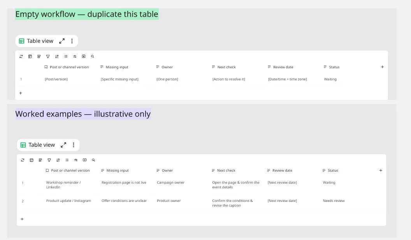Click Next check header in Worked examples table
The width and height of the screenshot is (411, 240).
coord(223,170)
